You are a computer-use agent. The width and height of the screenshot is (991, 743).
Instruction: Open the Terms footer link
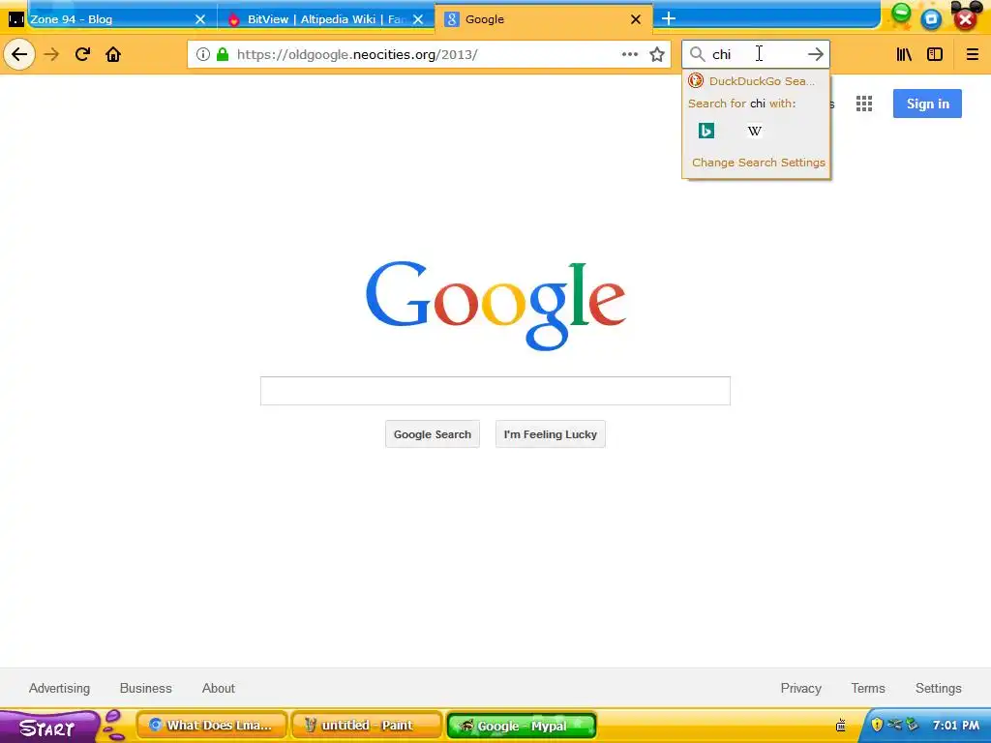[868, 688]
